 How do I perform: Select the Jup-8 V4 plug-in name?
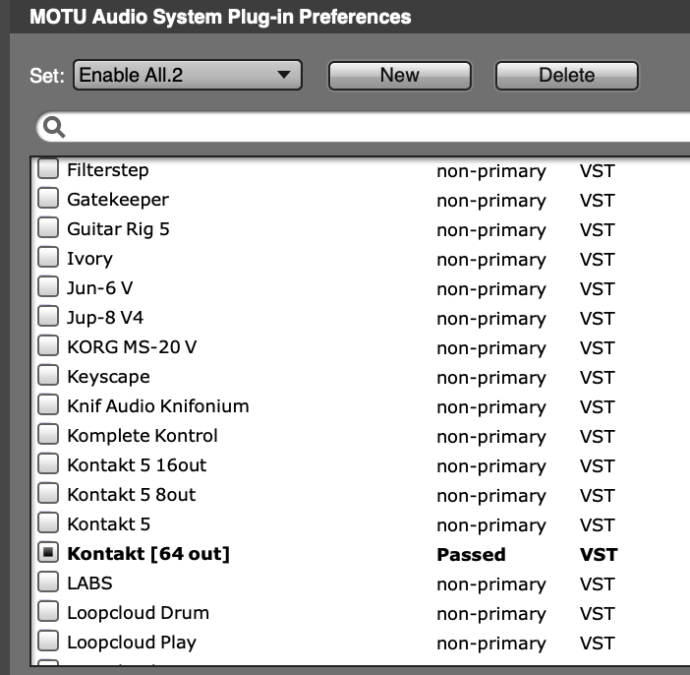105,318
